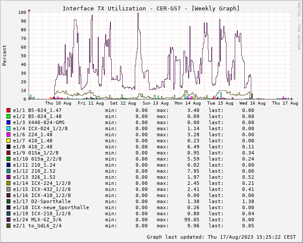Select the cyan e1/4 ICX-024_1/2/8 swatch
Viewport: 303px width, 243px height.
9,129
